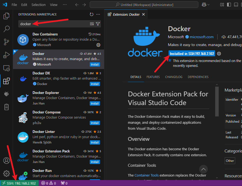
Task: Open Extensions view in activity bar
Action: coord(6,81)
